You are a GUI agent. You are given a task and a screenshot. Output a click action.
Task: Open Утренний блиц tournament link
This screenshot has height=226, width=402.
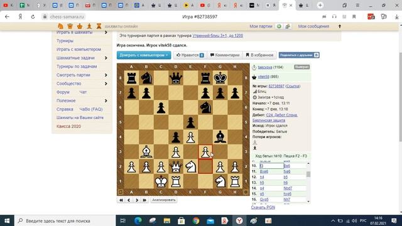click(218, 36)
